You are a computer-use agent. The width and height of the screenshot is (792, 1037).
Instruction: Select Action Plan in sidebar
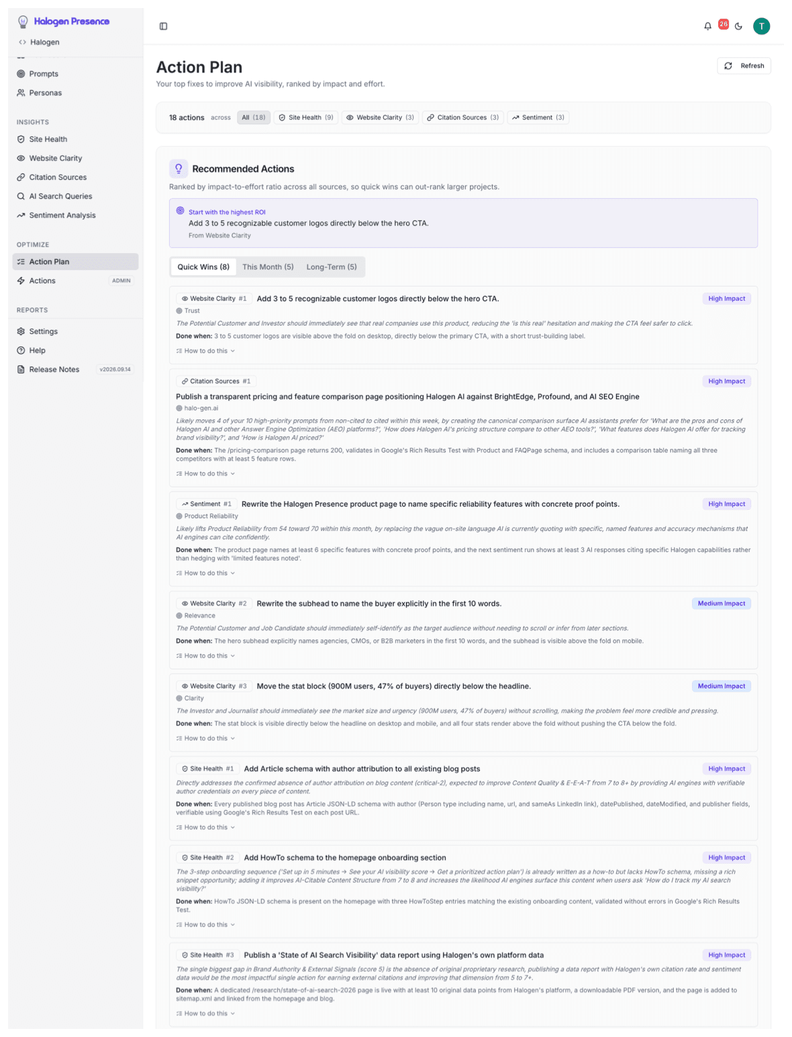point(75,262)
